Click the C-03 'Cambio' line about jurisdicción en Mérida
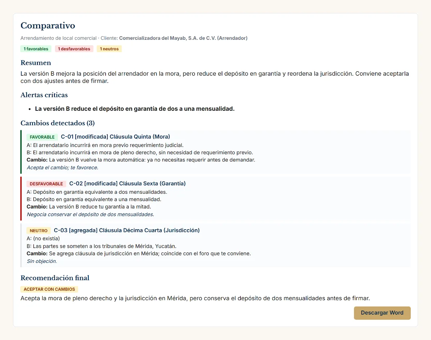 (x=139, y=253)
